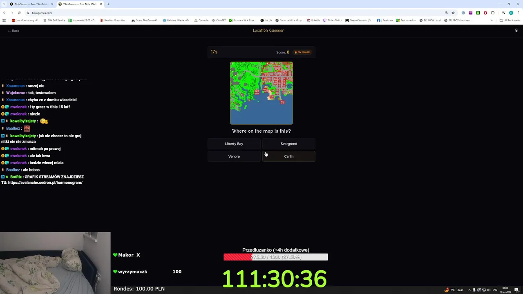
Task: Open Facebook bookmark
Action: [385, 20]
